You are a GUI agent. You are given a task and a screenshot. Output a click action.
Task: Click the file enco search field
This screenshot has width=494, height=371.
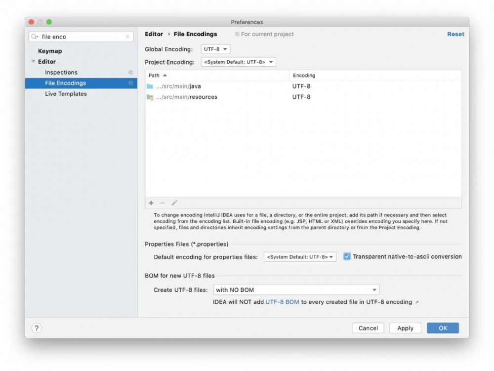click(x=82, y=37)
